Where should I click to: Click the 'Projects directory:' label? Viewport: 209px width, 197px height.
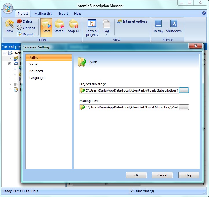(x=92, y=84)
